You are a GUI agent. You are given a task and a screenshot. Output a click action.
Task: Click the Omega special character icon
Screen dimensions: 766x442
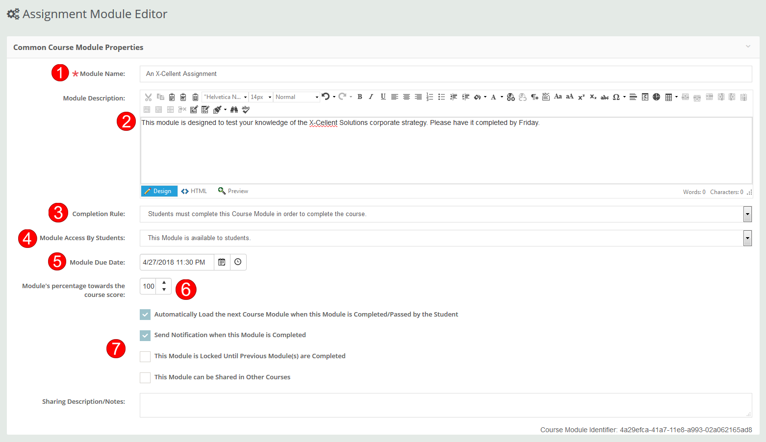[617, 97]
